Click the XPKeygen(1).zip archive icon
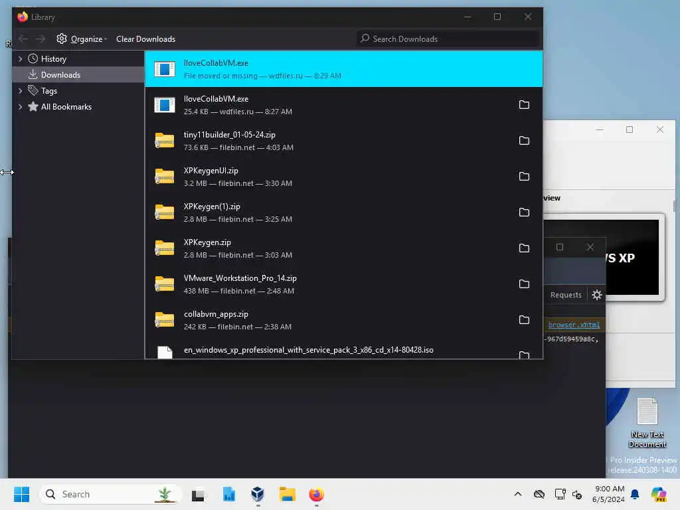 (x=165, y=212)
